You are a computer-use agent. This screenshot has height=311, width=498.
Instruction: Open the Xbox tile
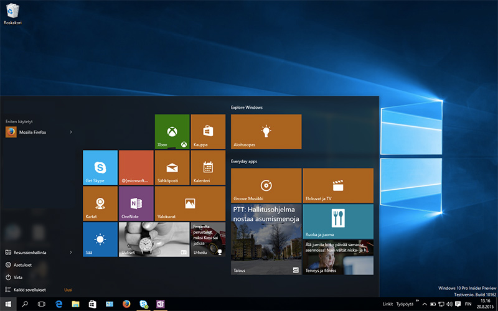coord(172,131)
